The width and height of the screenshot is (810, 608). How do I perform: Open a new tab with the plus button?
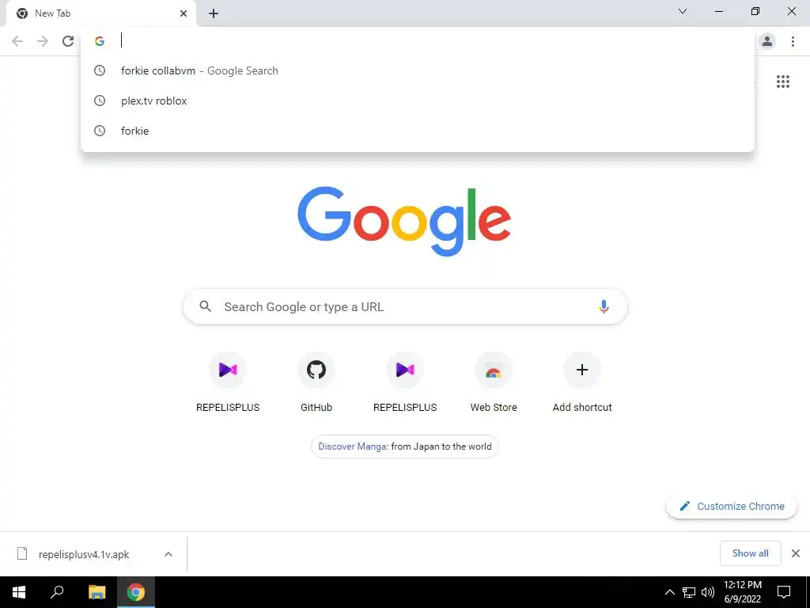pos(214,13)
